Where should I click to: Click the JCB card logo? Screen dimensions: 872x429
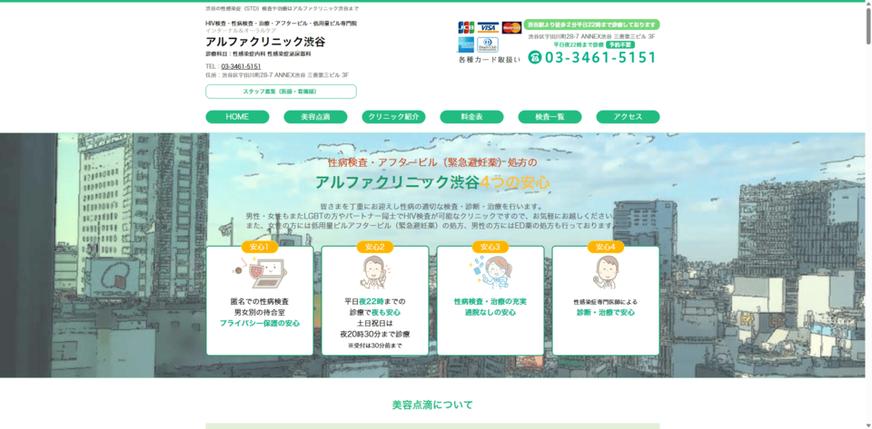pos(466,27)
